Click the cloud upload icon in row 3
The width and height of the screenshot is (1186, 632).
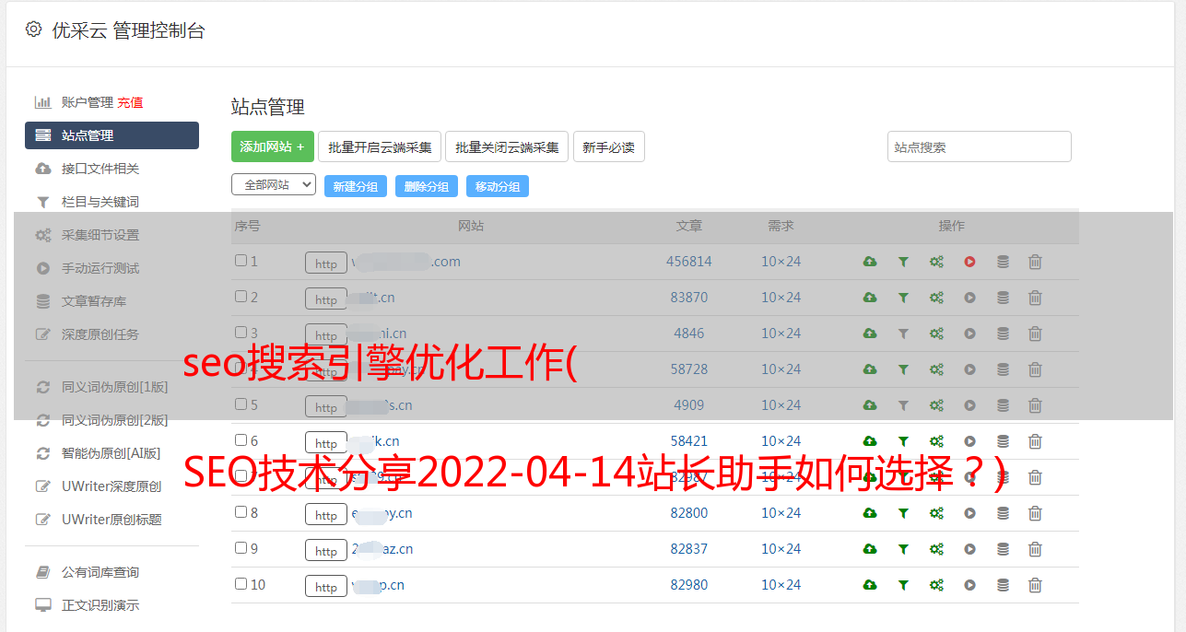click(x=870, y=334)
